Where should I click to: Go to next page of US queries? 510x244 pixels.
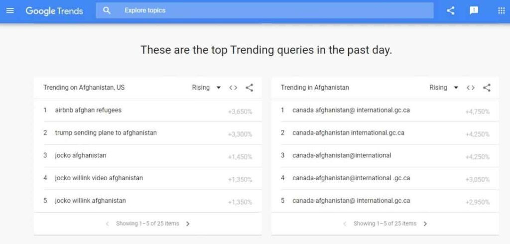tap(188, 224)
